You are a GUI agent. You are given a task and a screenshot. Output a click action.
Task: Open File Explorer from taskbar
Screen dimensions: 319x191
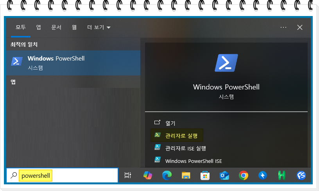(186, 175)
